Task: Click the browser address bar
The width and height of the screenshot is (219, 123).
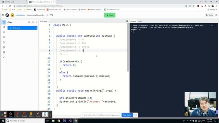Action: [x=98, y=6]
